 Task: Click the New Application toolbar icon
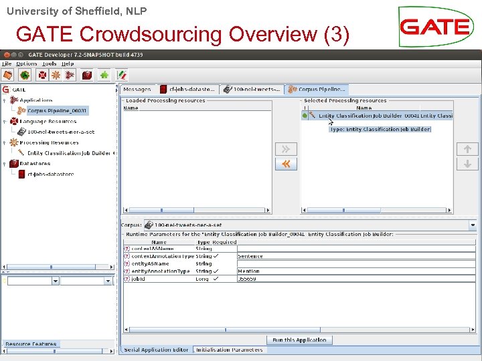pos(70,75)
